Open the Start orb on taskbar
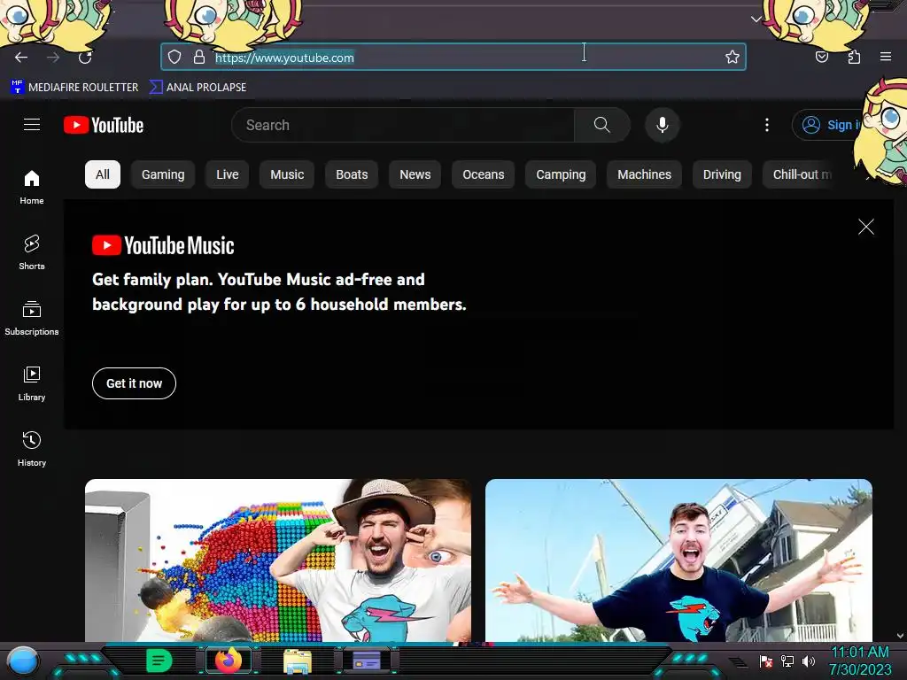The width and height of the screenshot is (907, 680). [x=22, y=661]
